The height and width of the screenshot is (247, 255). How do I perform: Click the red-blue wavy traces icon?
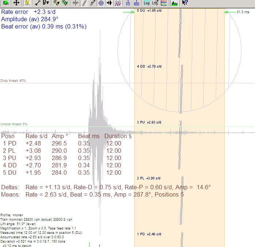[x=117, y=3]
